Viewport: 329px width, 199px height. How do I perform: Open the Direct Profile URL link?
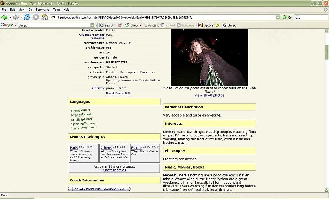pyautogui.click(x=118, y=93)
